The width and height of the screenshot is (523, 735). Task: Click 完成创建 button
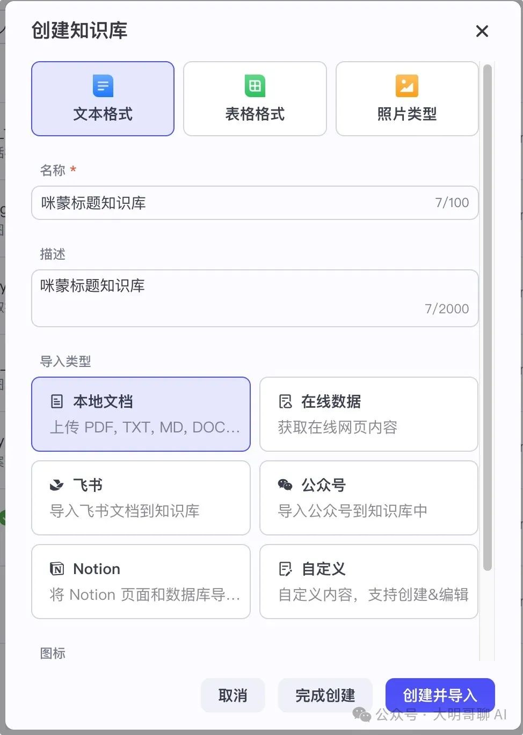[325, 695]
